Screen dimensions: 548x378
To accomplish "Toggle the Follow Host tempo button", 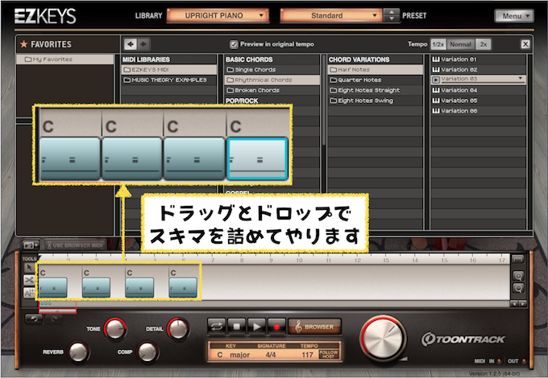I will [x=329, y=355].
